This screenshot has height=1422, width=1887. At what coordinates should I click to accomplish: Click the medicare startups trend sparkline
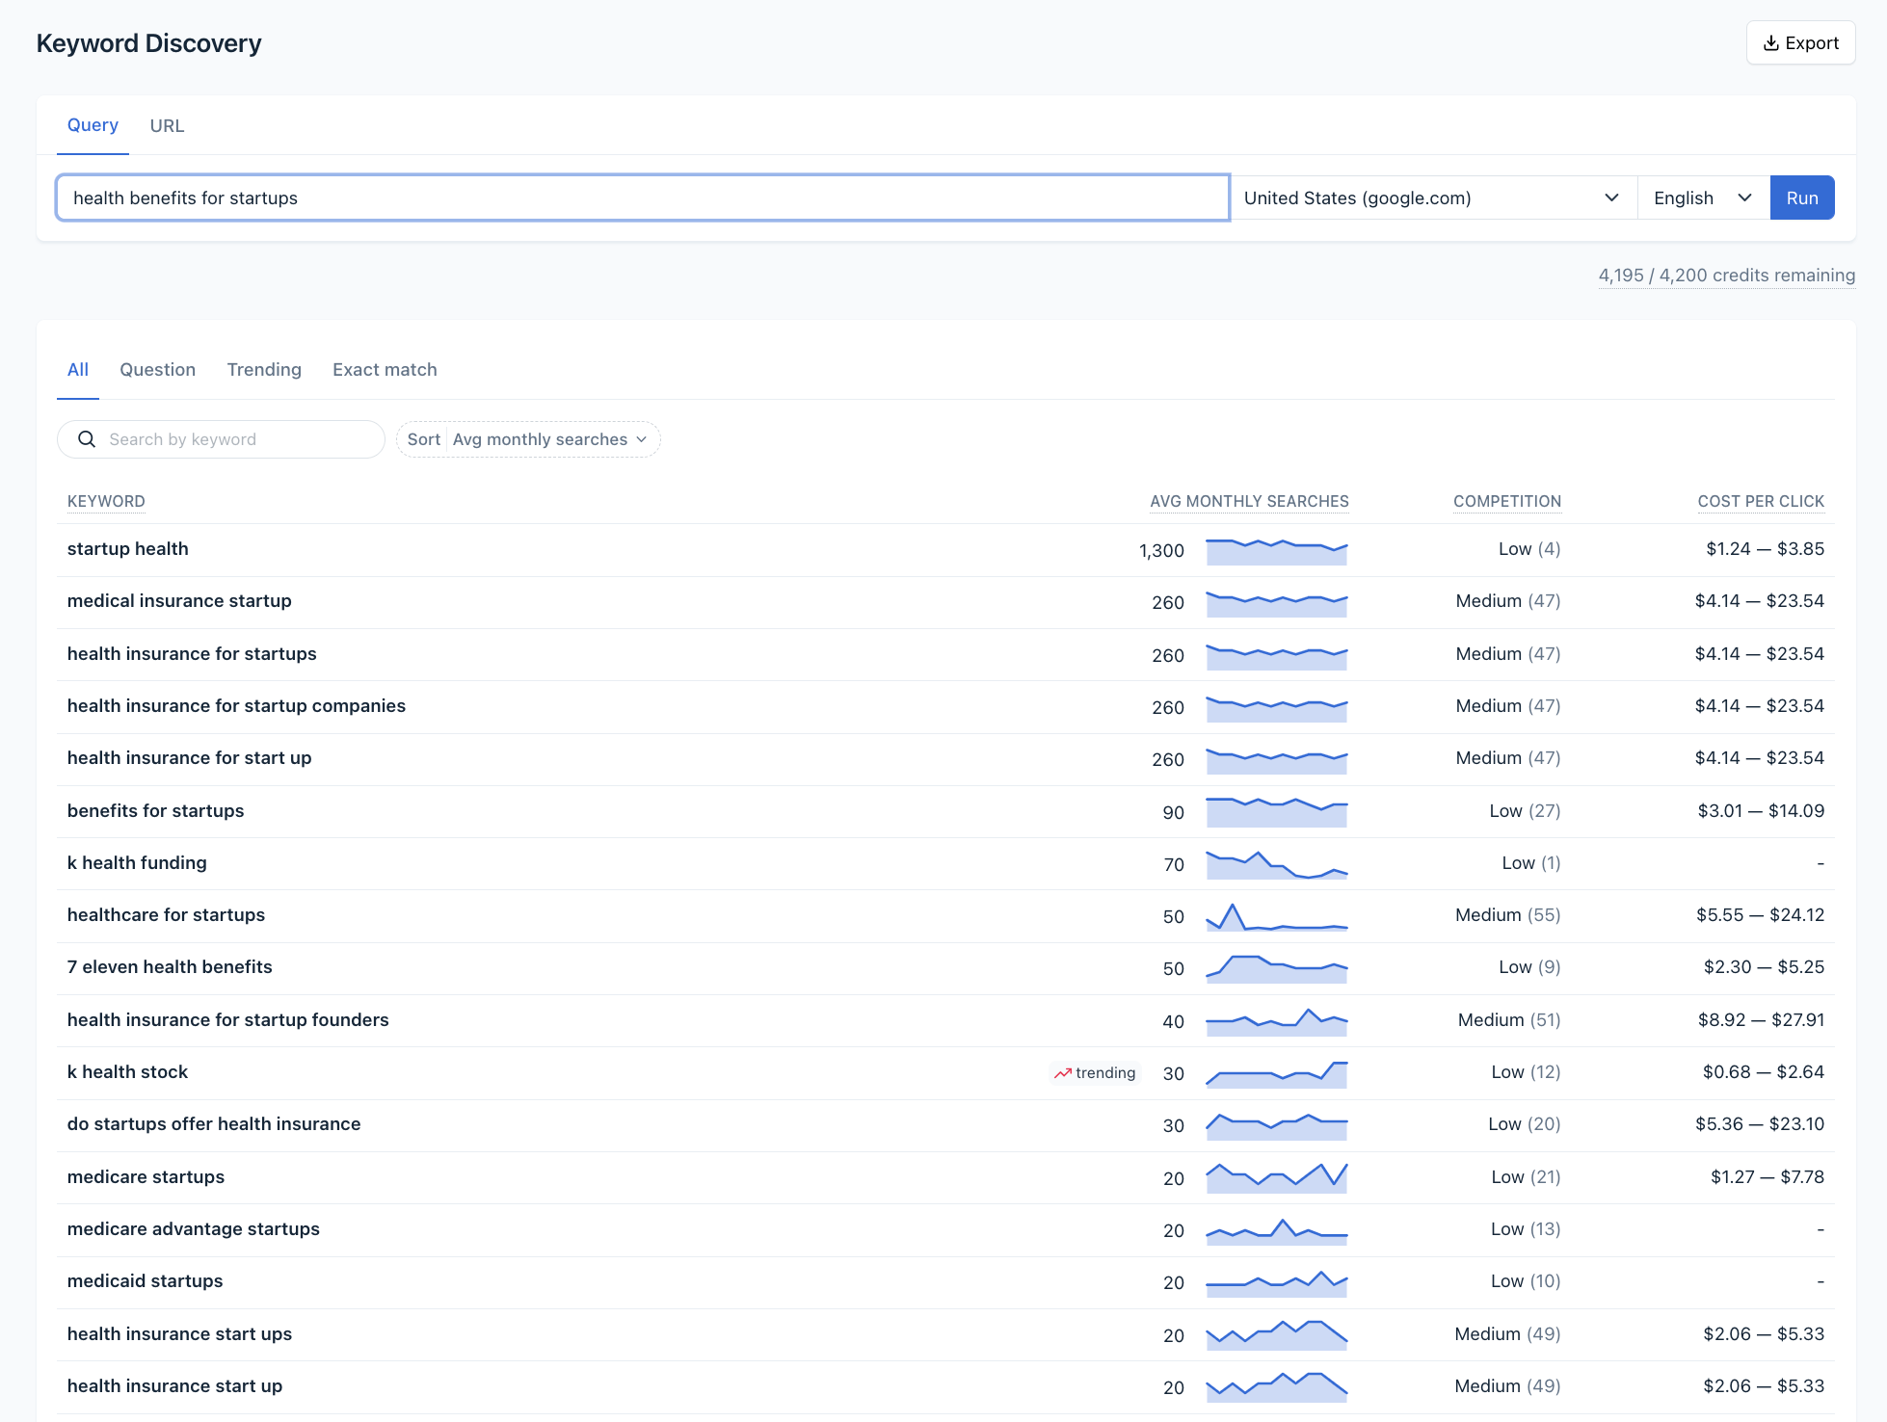click(x=1276, y=1177)
